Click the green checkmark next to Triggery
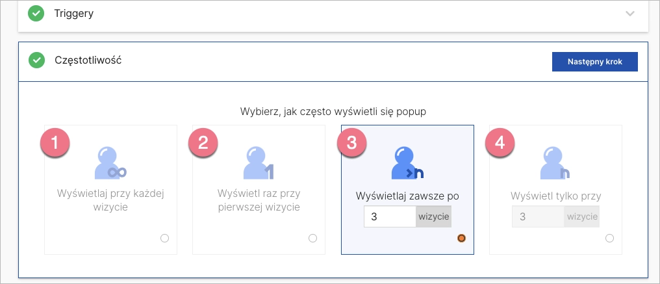 pyautogui.click(x=36, y=14)
